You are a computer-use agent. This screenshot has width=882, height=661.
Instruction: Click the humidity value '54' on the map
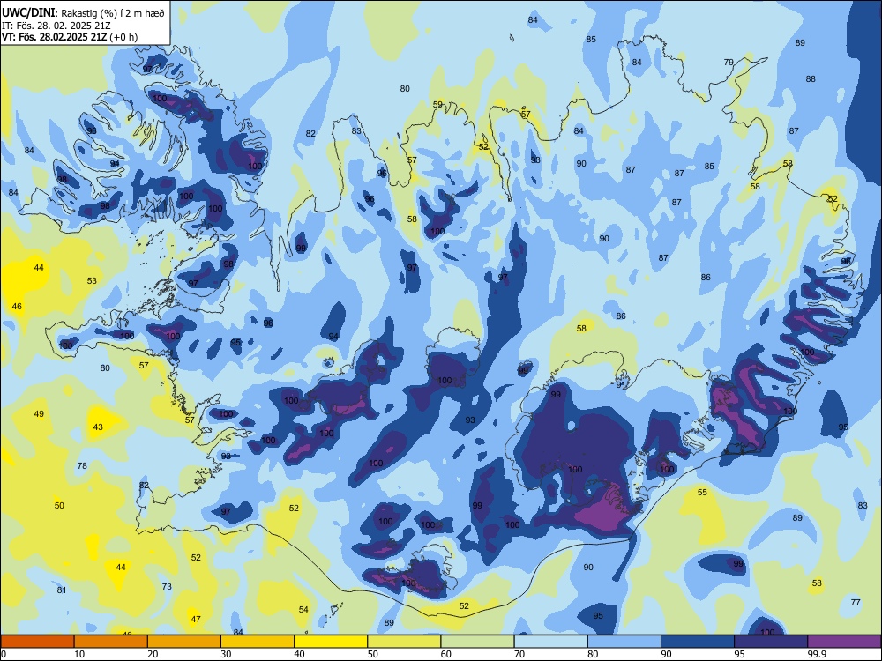(x=303, y=610)
